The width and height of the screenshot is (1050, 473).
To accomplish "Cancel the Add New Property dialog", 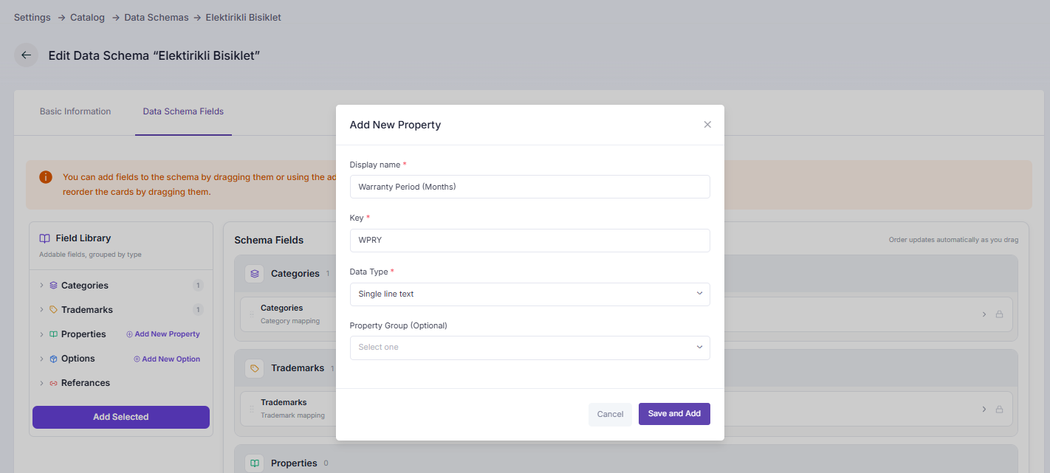I will click(610, 414).
